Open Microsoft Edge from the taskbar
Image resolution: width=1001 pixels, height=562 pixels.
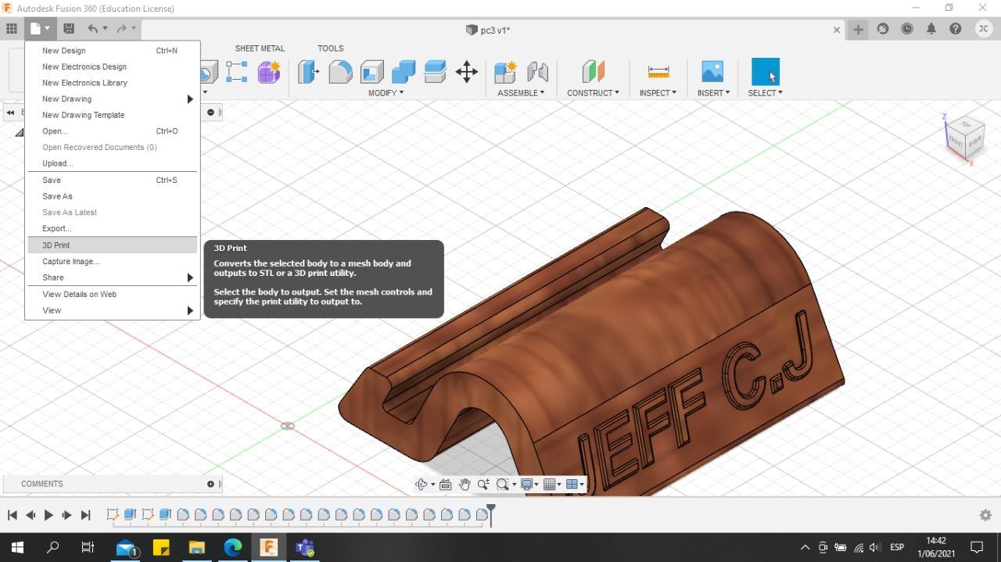click(x=232, y=547)
